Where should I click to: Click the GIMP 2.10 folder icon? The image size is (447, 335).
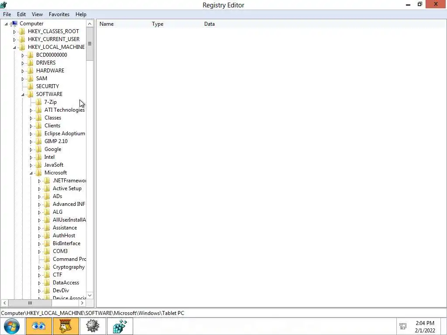point(39,141)
